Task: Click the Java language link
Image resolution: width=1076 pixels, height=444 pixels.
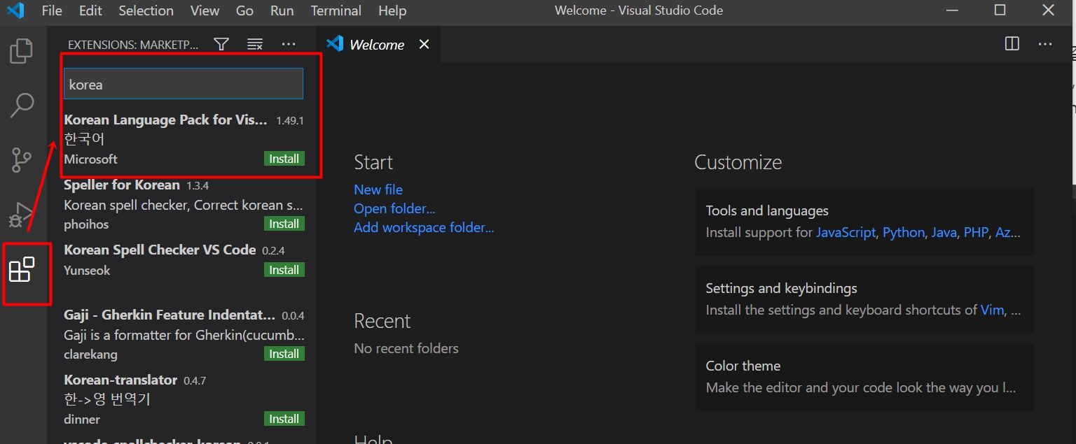Action: pyautogui.click(x=944, y=232)
